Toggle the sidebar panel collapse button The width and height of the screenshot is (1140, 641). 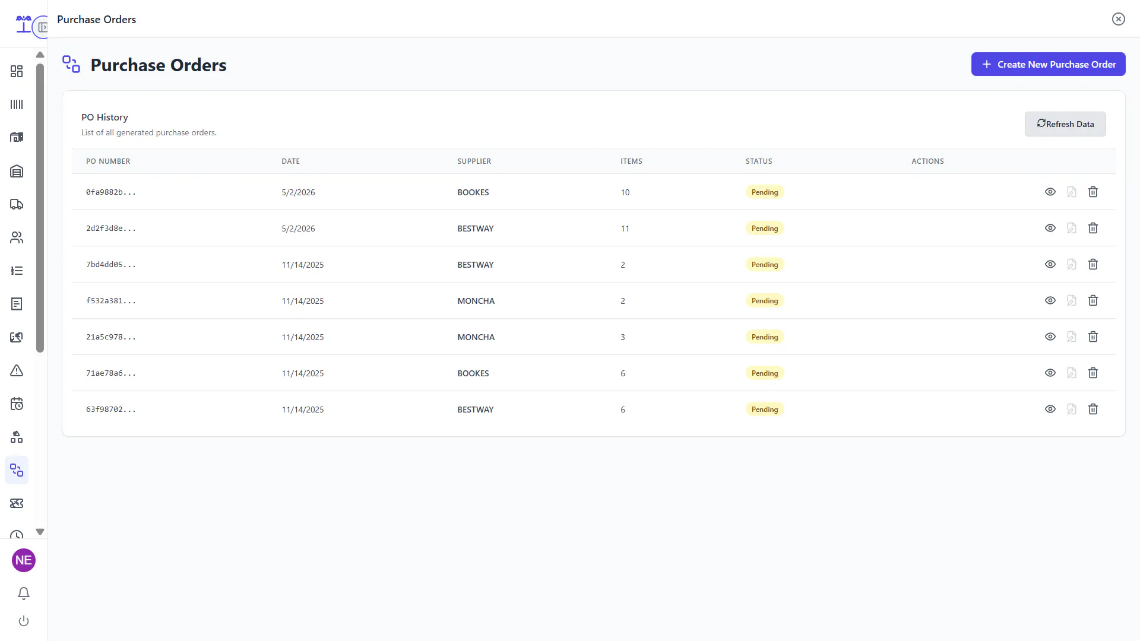pos(42,27)
